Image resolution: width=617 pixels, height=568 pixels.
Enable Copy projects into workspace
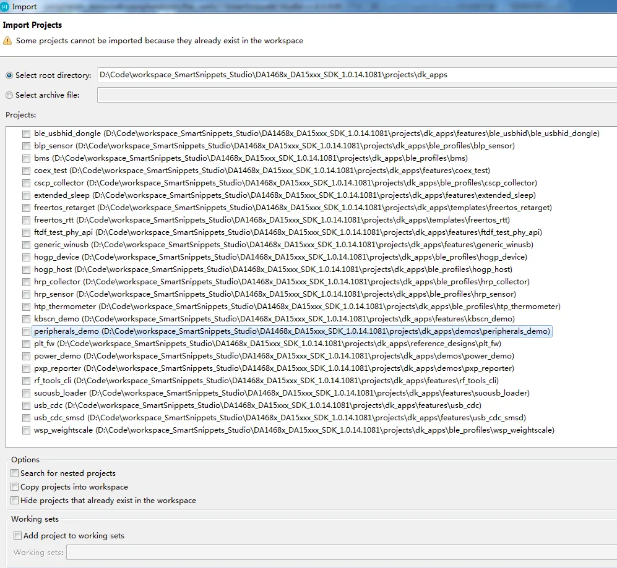point(15,487)
